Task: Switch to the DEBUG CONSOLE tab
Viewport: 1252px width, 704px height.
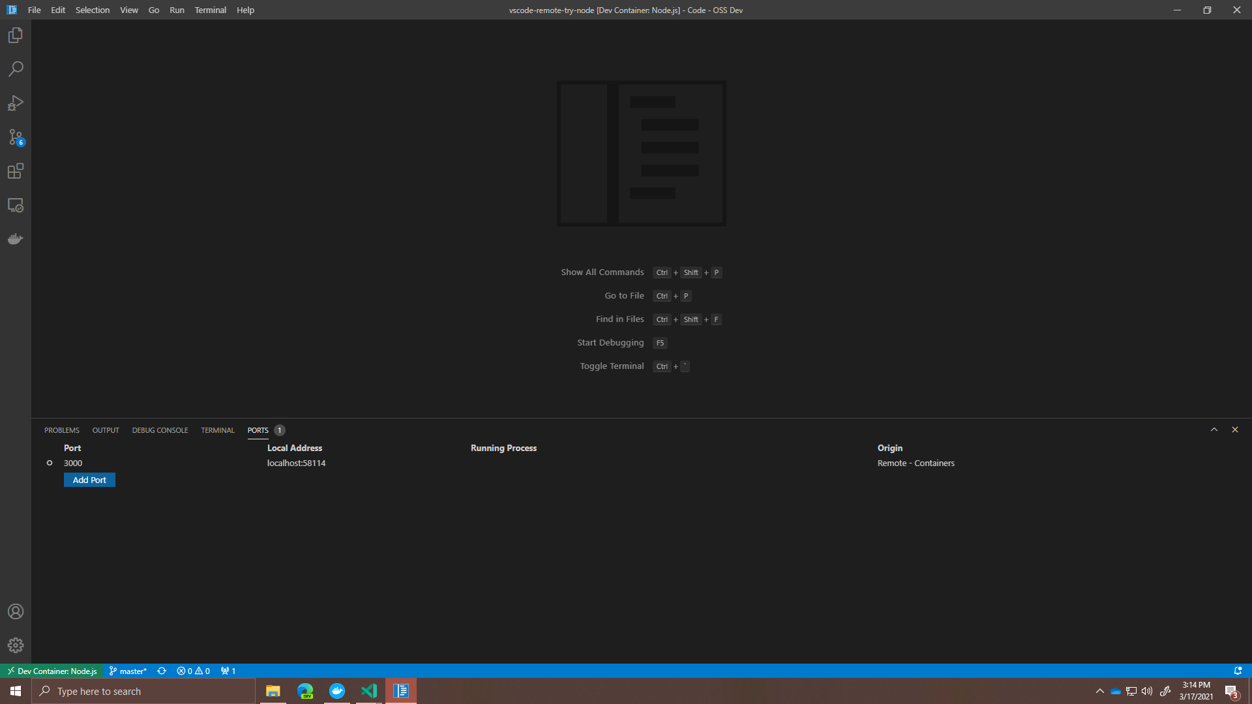Action: 160,430
